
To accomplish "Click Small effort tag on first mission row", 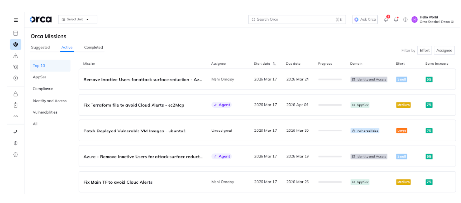I will (401, 79).
